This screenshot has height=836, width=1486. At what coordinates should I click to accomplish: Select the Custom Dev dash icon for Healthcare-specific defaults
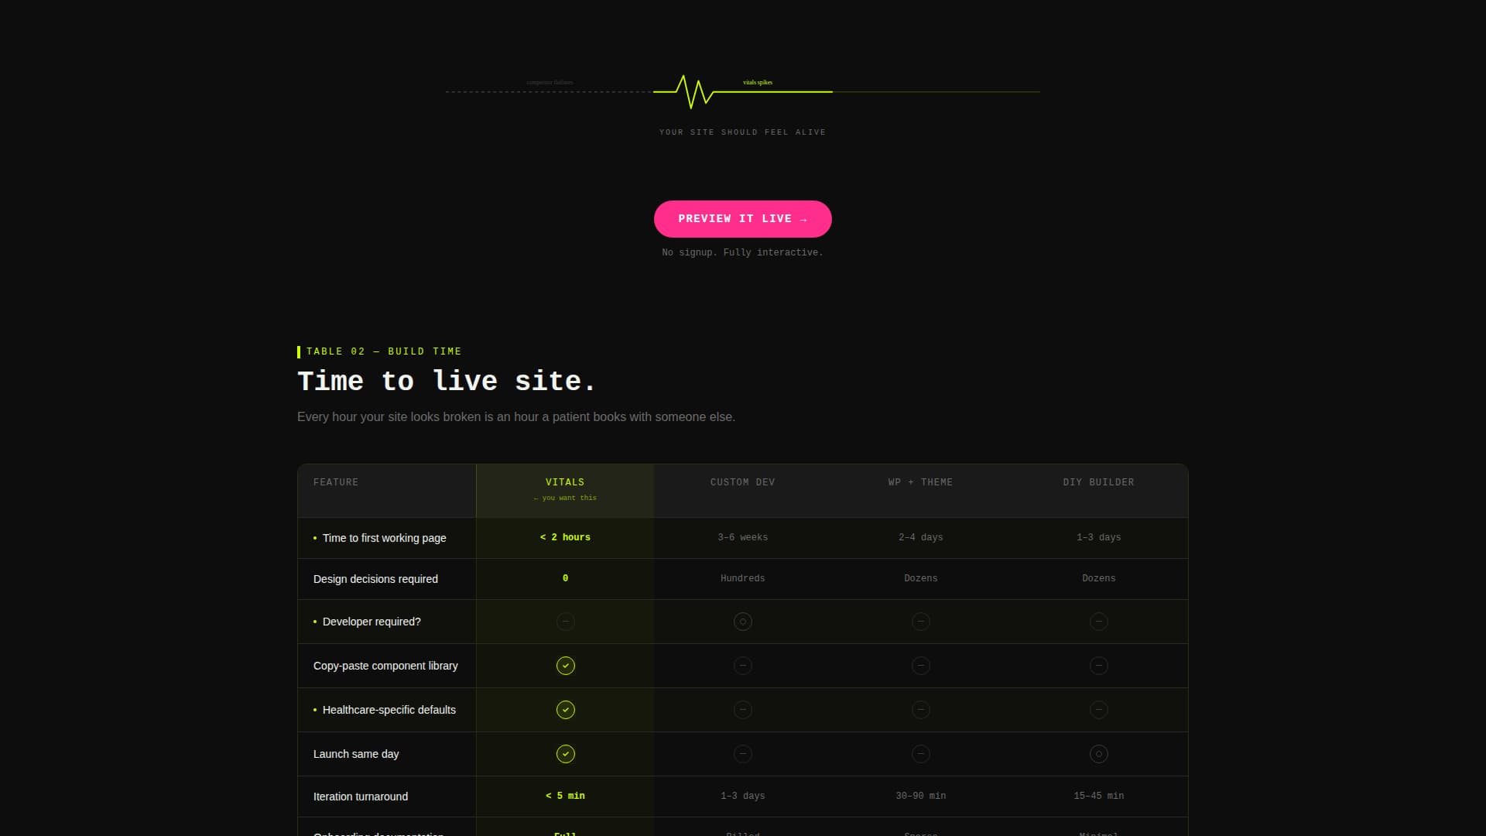[742, 710]
